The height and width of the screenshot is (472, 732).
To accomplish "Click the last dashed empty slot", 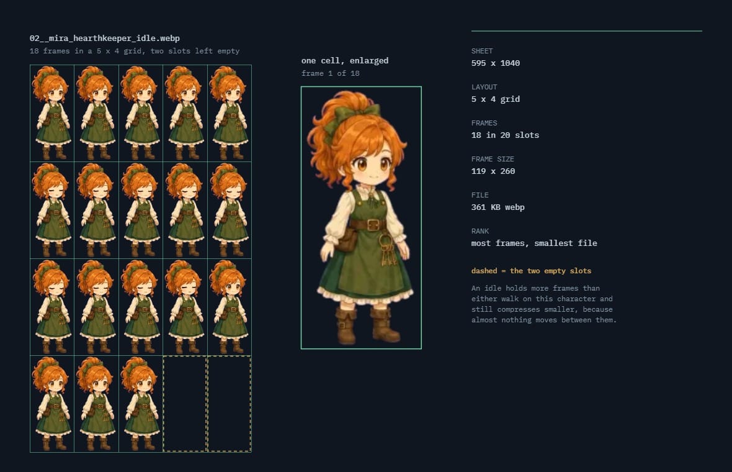I will pos(230,404).
